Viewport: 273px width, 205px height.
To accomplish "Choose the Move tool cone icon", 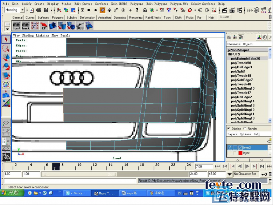I will [x=6, y=57].
